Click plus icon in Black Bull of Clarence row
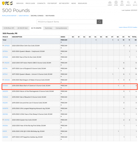The width and height of the screenshot is (138, 142). coord(61,88)
